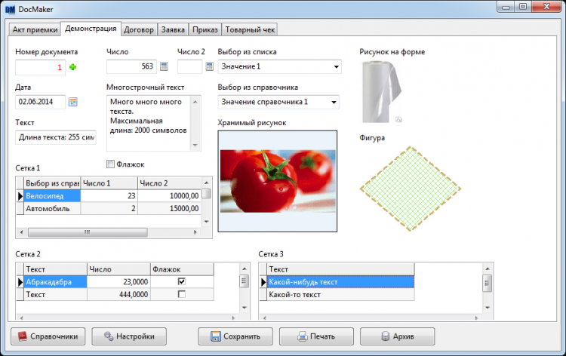Click the Выбор из справ column header
This screenshot has width=566, height=356.
coord(52,183)
